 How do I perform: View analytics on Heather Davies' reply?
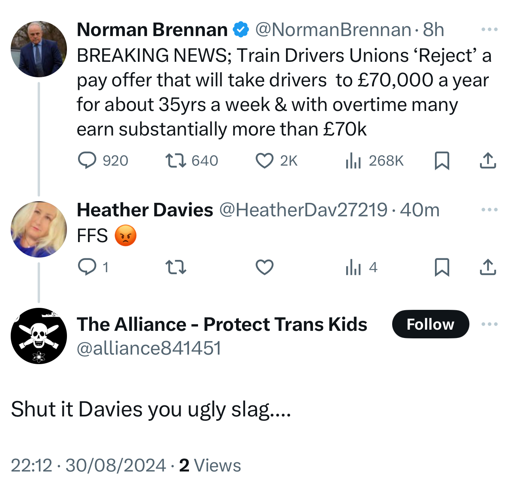(353, 267)
